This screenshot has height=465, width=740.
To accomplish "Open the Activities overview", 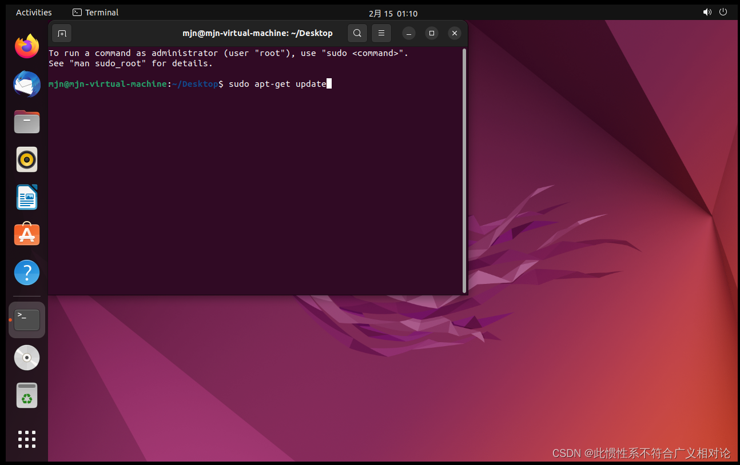I will 34,12.
